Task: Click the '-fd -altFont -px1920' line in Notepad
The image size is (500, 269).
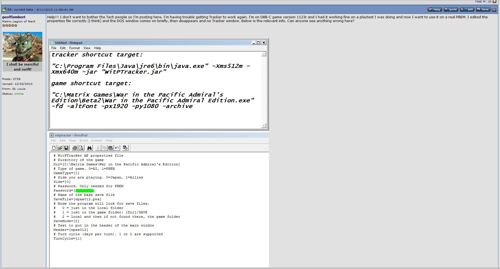Action: coord(122,106)
